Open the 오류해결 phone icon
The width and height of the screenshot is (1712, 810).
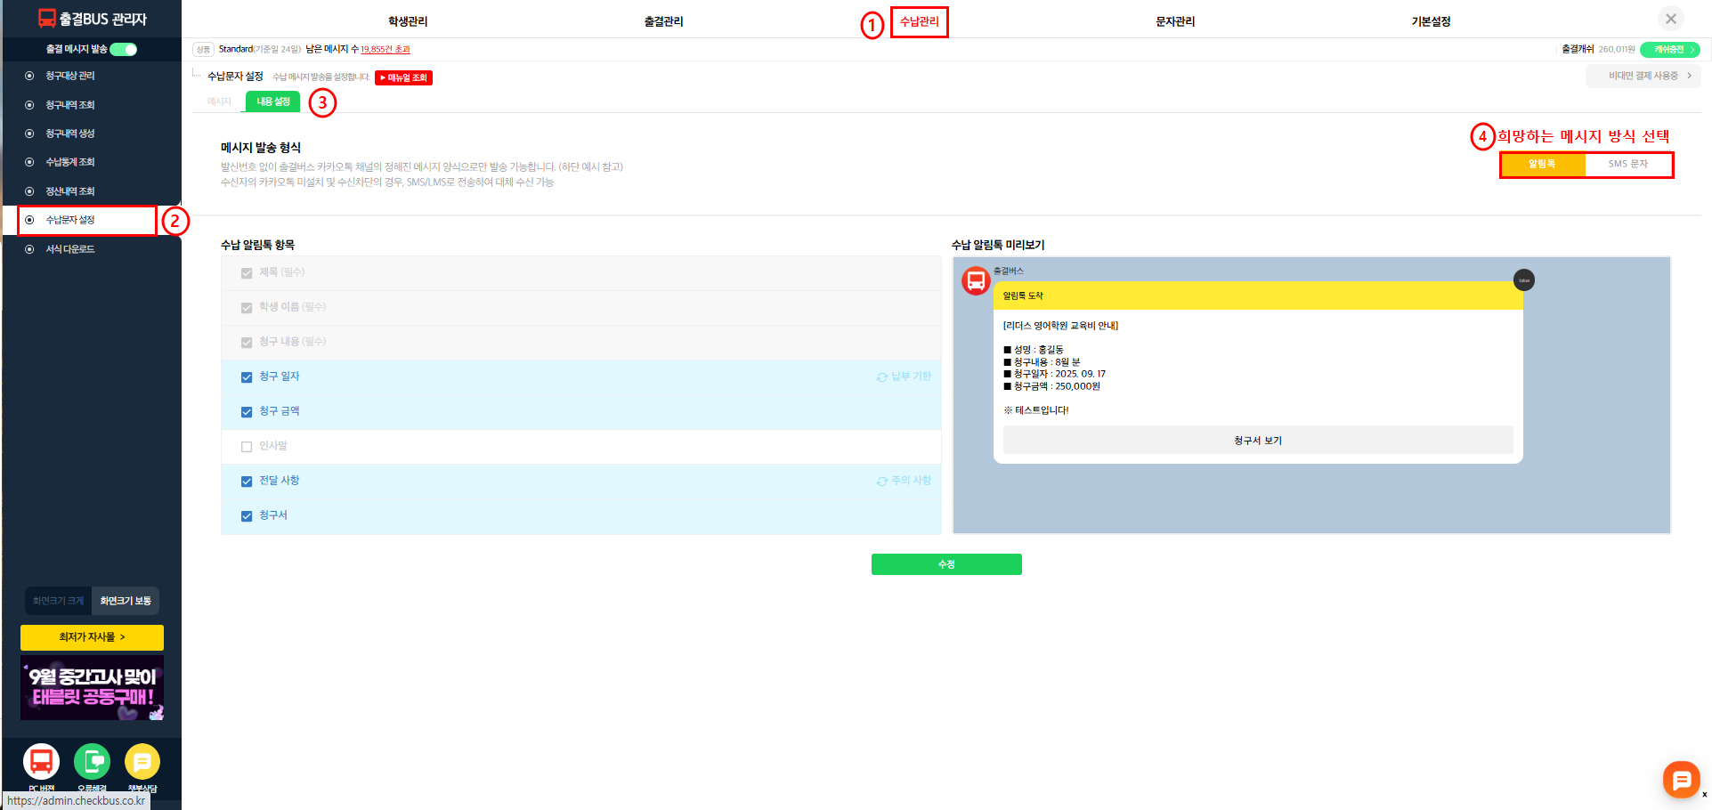coord(92,762)
